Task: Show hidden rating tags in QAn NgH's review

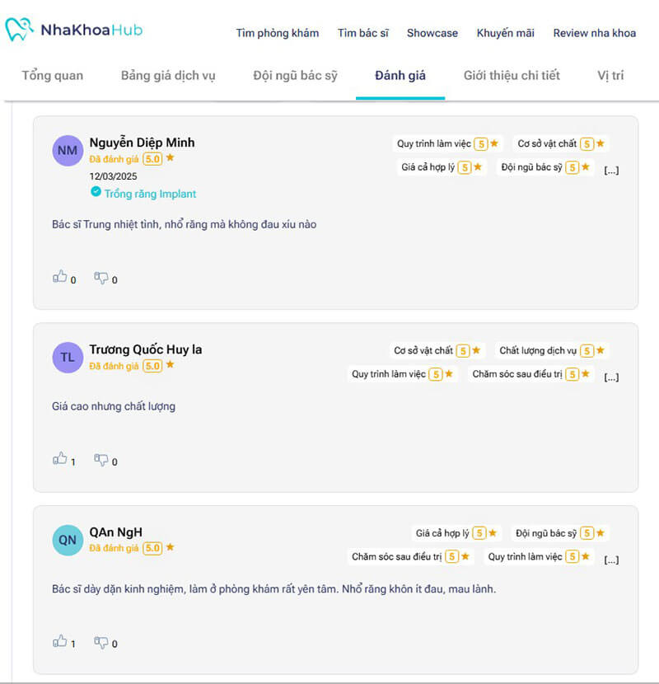Action: pyautogui.click(x=611, y=560)
